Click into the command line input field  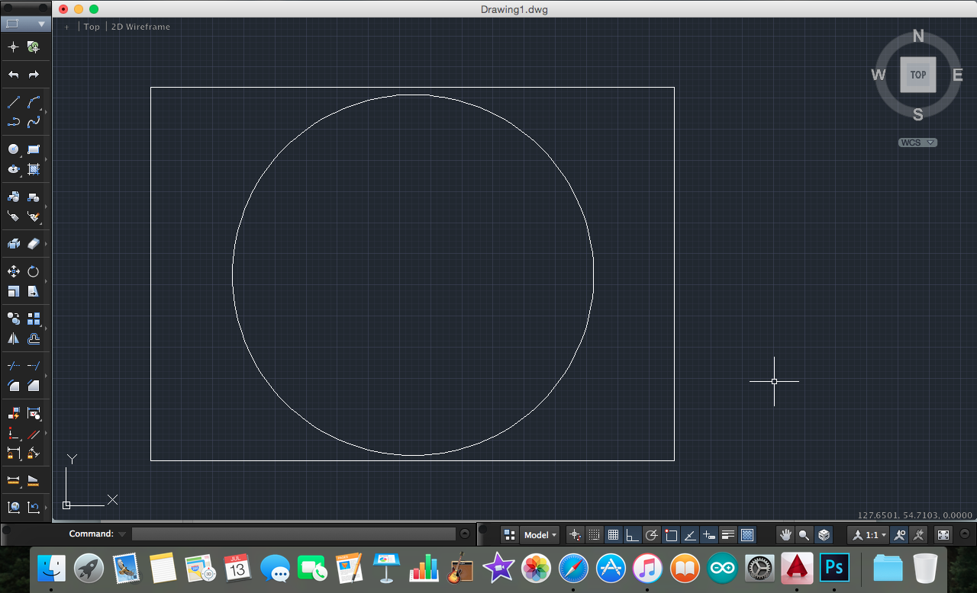point(294,534)
